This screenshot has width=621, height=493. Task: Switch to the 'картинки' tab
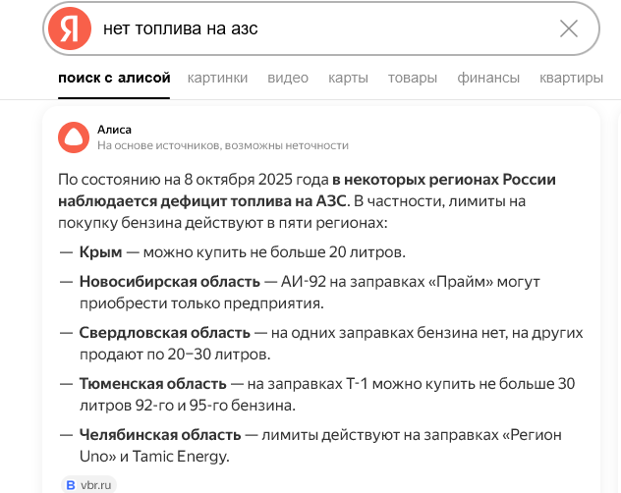pos(217,78)
